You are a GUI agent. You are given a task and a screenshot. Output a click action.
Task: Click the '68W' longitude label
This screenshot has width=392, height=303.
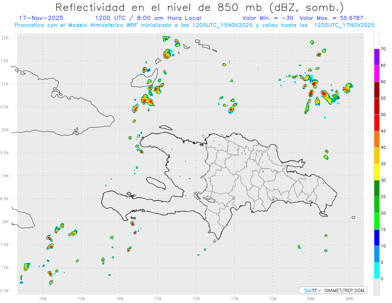349,298
